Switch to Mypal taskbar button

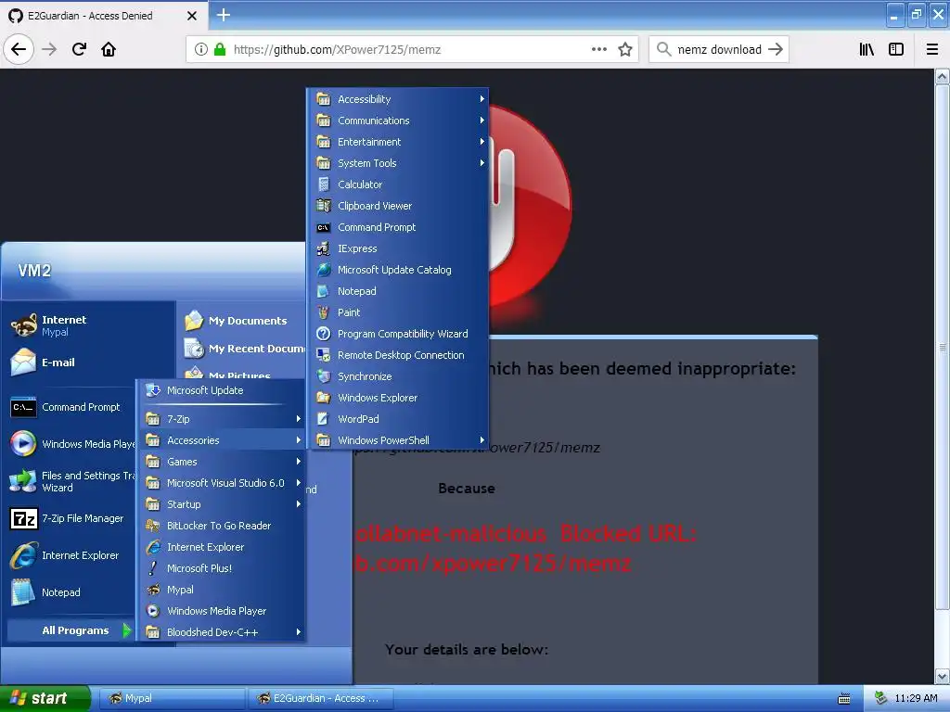(x=171, y=698)
